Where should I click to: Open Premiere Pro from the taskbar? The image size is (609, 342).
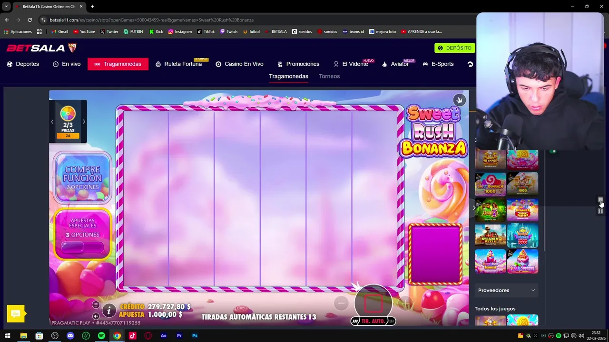point(179,336)
